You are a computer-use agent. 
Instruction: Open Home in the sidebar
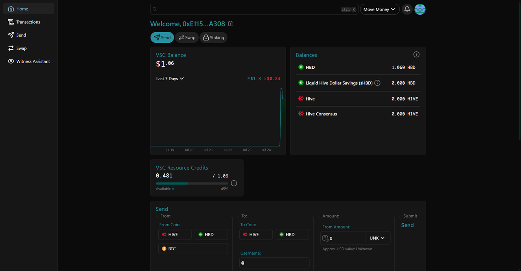(x=28, y=9)
